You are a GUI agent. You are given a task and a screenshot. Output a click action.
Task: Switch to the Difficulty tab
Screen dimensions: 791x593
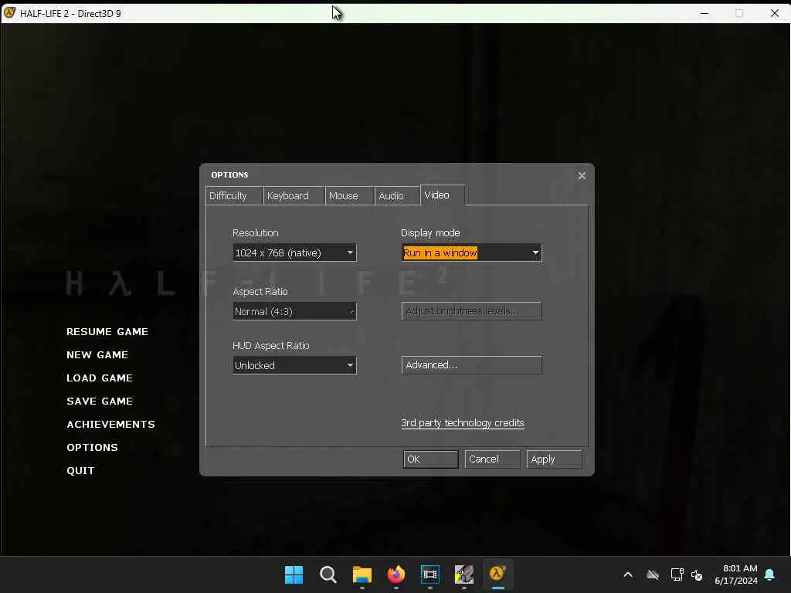[234, 195]
